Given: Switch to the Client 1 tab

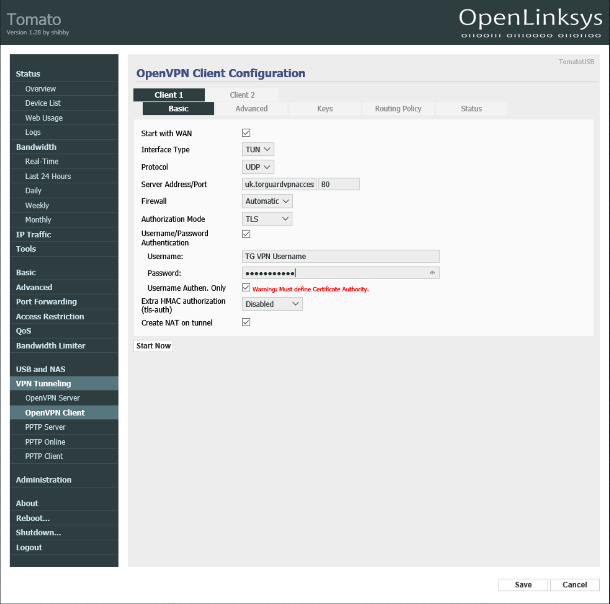Looking at the screenshot, I should [x=169, y=95].
